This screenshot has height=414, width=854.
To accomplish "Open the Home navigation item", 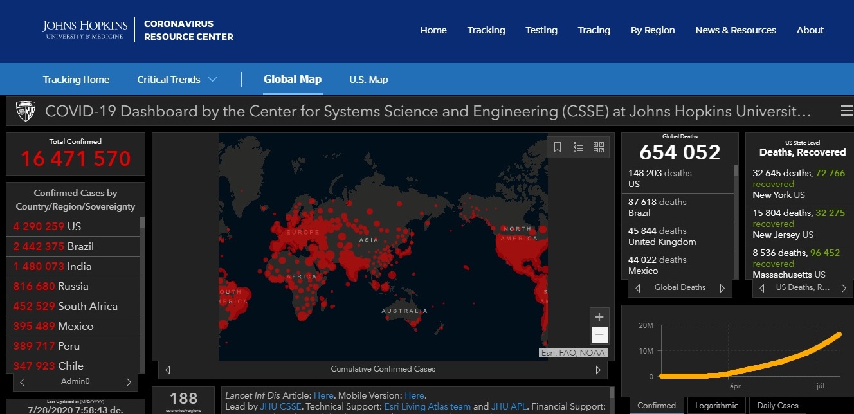I will coord(433,30).
